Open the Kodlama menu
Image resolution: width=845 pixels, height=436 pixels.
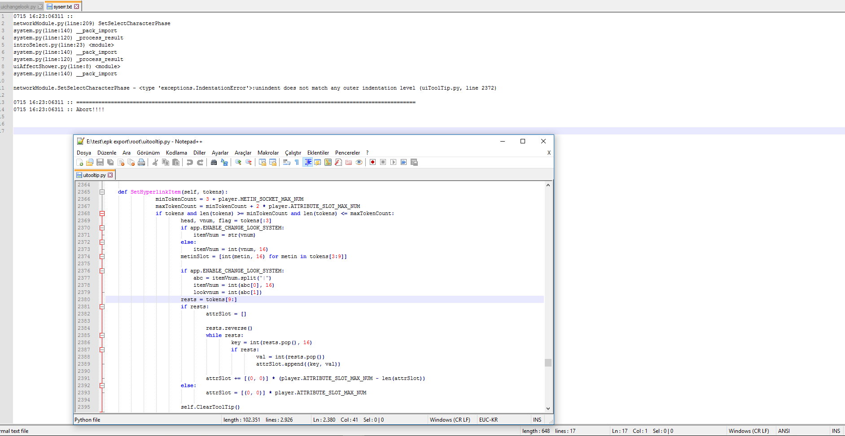pos(176,153)
